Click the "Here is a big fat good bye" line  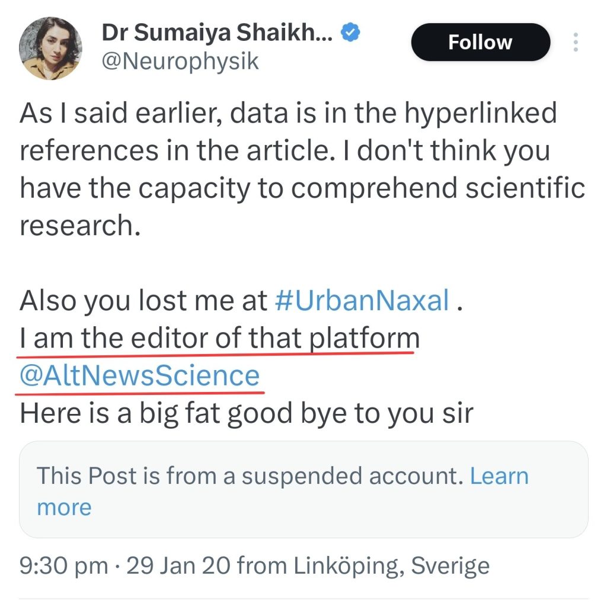(x=246, y=413)
